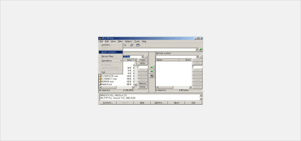Select the ftpfind.exe file name
301x141 pixels.
click(107, 84)
